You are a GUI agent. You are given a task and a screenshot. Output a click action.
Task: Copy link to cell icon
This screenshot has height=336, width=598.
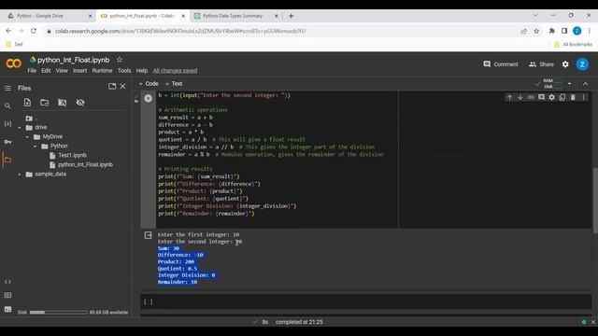(x=531, y=97)
